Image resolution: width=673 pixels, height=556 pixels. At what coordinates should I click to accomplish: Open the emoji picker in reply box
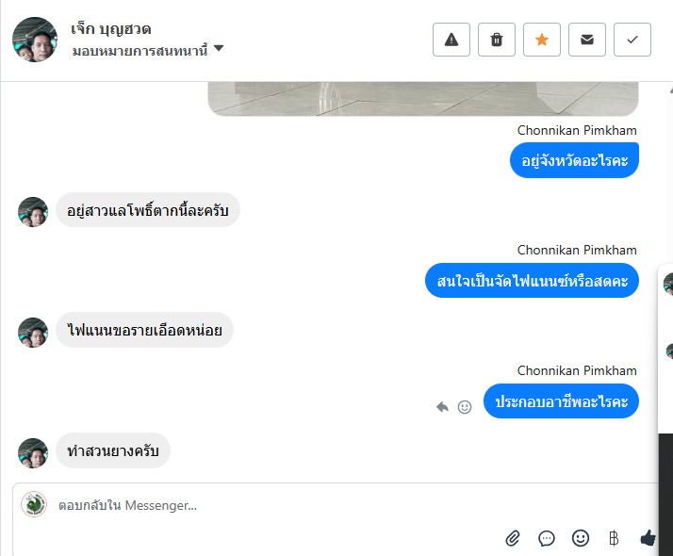[581, 538]
